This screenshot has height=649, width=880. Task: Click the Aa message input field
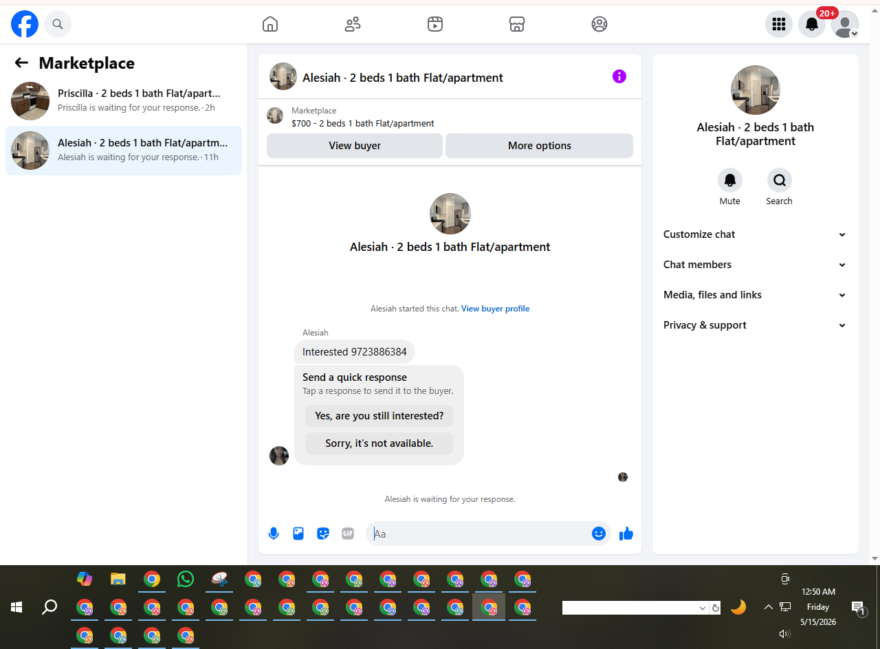click(479, 533)
